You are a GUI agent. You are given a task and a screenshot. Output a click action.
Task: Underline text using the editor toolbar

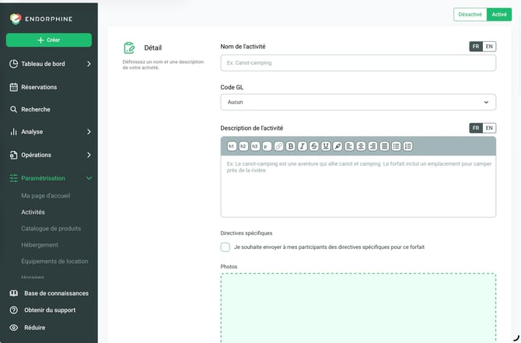pos(326,146)
